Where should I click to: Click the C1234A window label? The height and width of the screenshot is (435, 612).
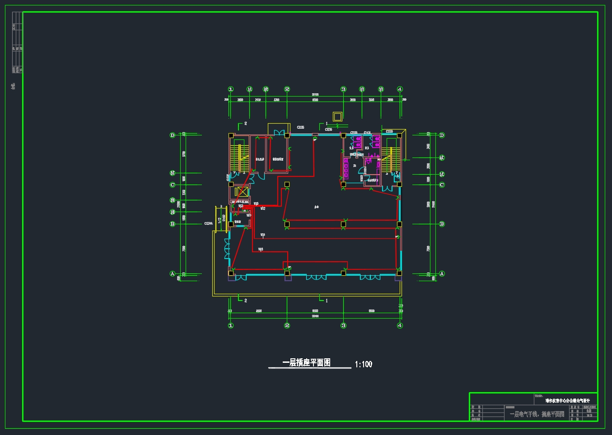coord(208,223)
